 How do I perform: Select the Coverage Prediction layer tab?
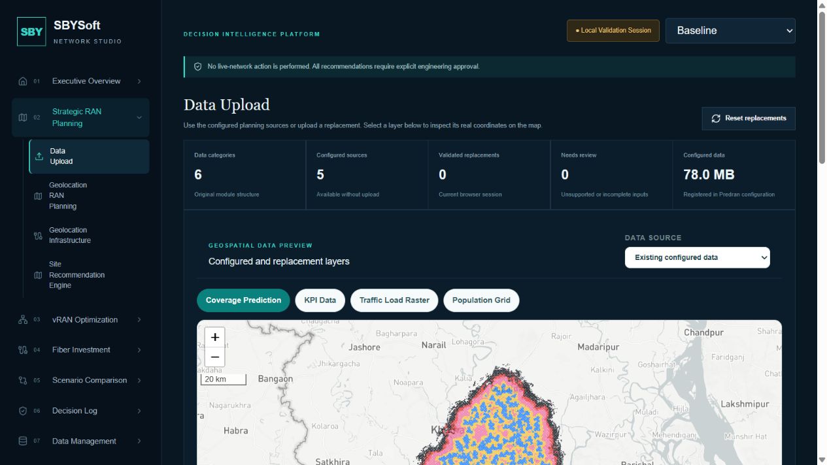coord(243,300)
